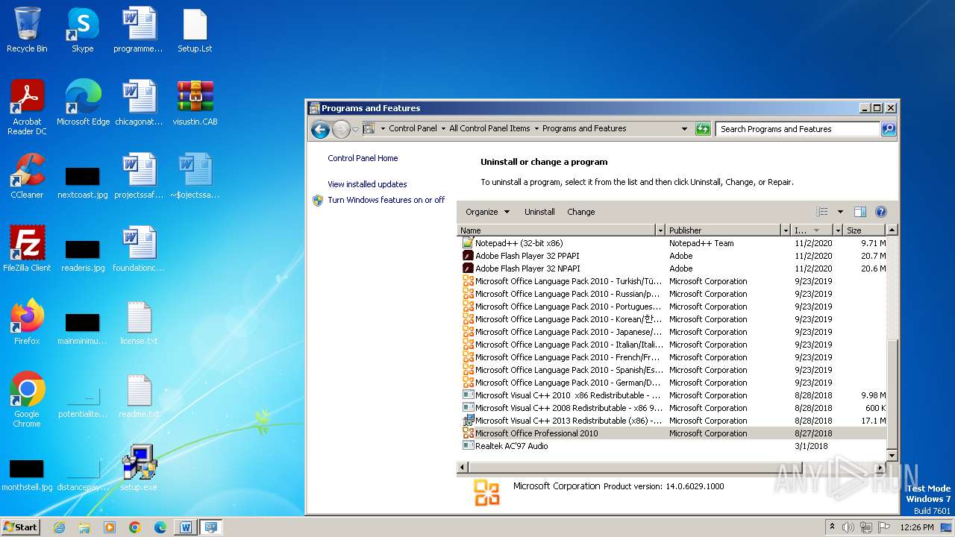Open Help with the question mark icon
Image resolution: width=955 pixels, height=537 pixels.
click(880, 212)
